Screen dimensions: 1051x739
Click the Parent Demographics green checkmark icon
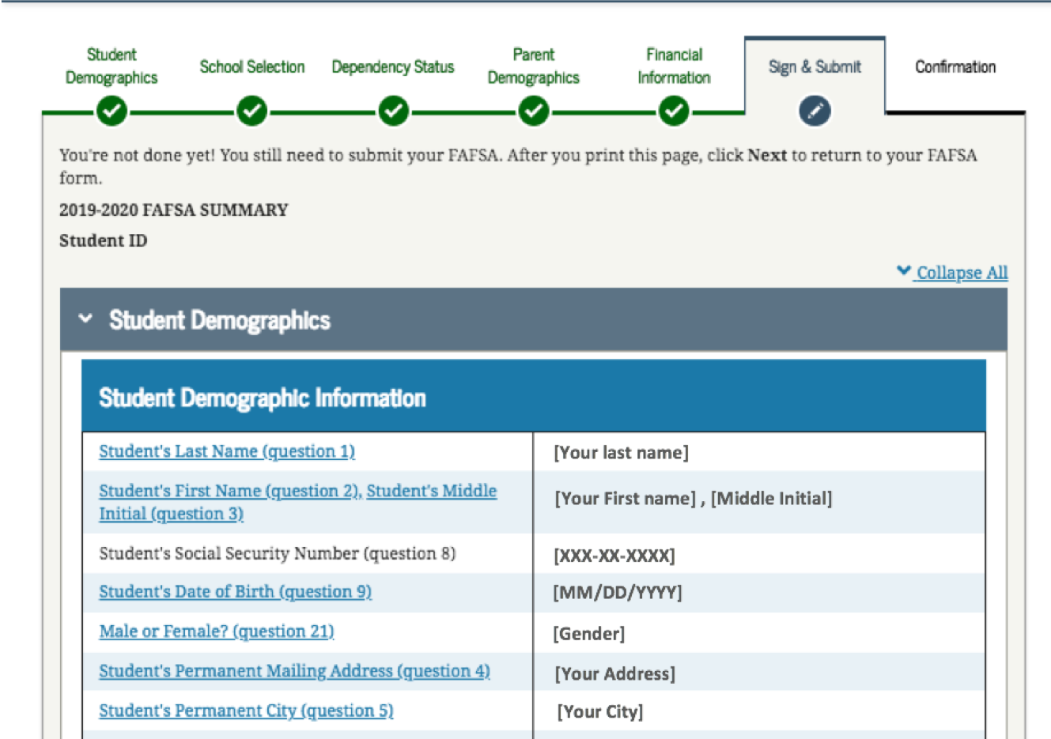pyautogui.click(x=534, y=111)
